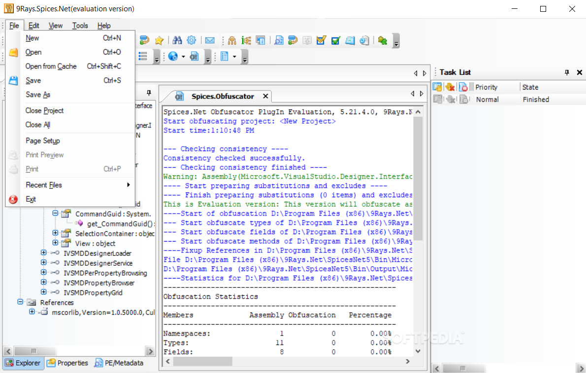Choose Page Setup menu entry
The image size is (586, 373).
[70, 141]
